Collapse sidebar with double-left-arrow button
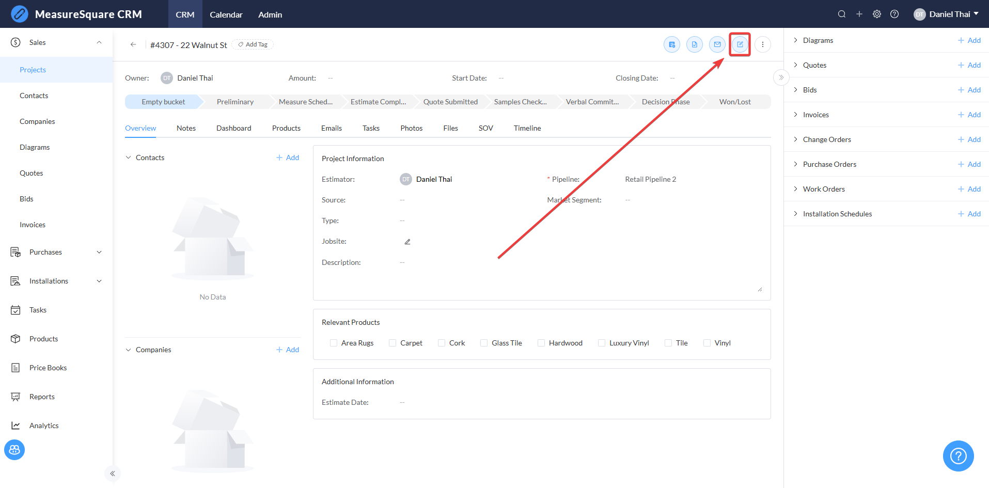This screenshot has width=989, height=488. (112, 474)
